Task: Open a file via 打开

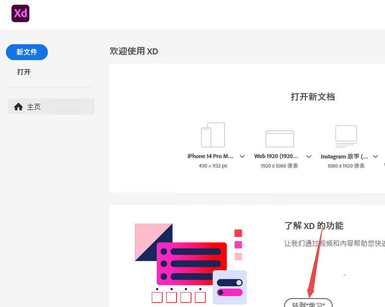Action: (x=24, y=72)
